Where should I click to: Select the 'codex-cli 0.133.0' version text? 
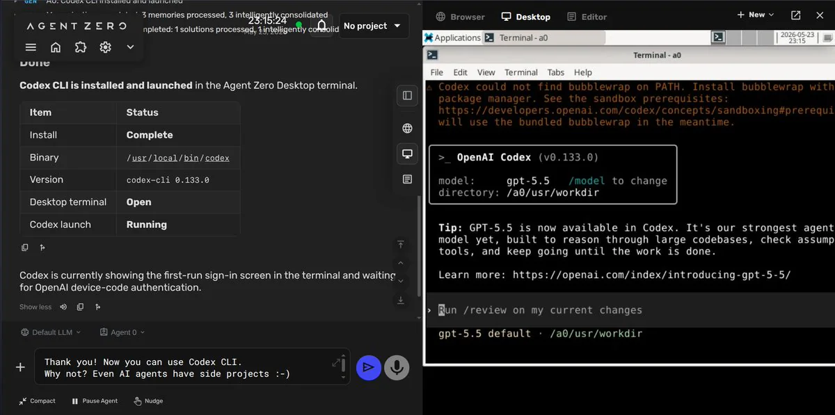click(x=168, y=180)
